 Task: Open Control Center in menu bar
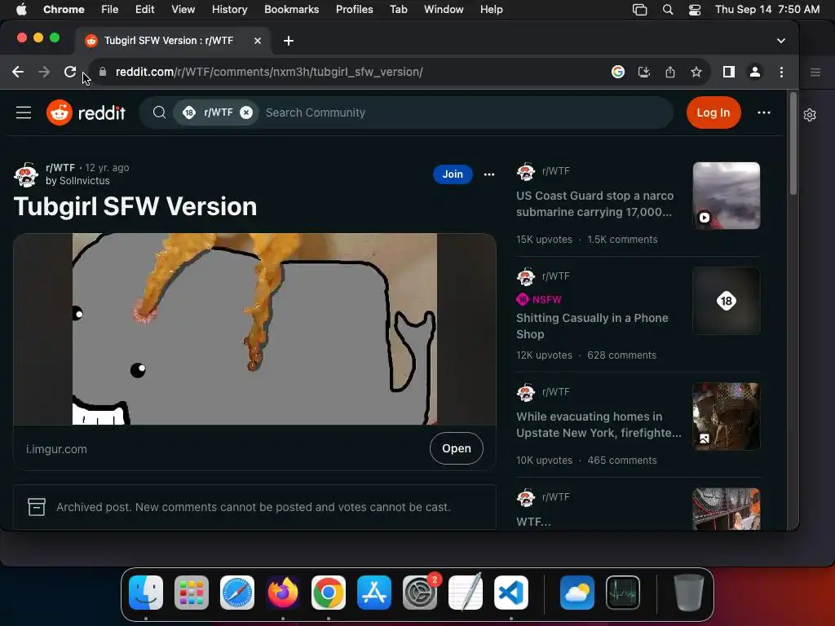click(x=695, y=10)
